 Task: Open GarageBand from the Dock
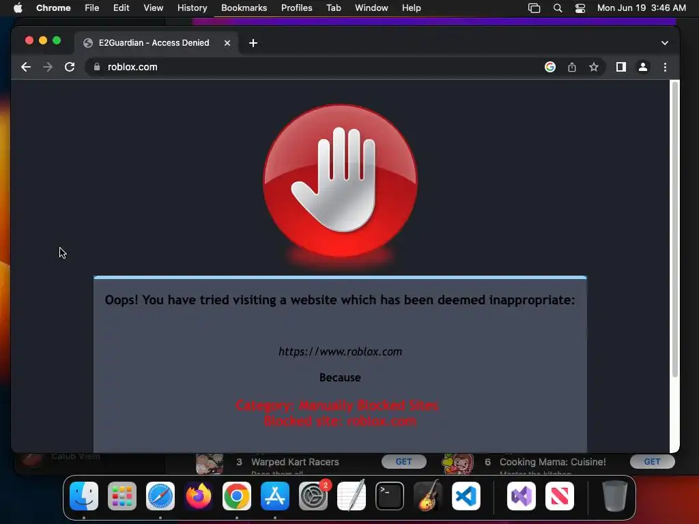pos(428,496)
